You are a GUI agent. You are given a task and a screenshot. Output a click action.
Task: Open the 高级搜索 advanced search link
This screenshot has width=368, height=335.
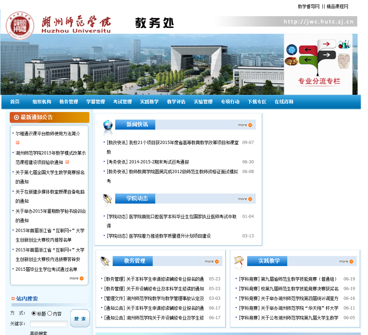(x=38, y=333)
